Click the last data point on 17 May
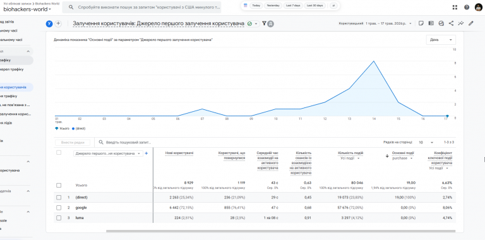485x240 pixels. [x=447, y=116]
